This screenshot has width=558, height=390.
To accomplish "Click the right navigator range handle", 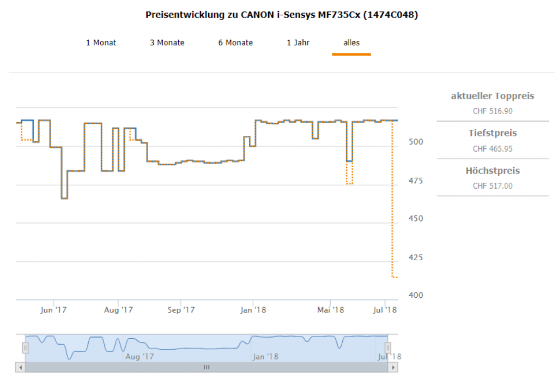I will pos(388,347).
